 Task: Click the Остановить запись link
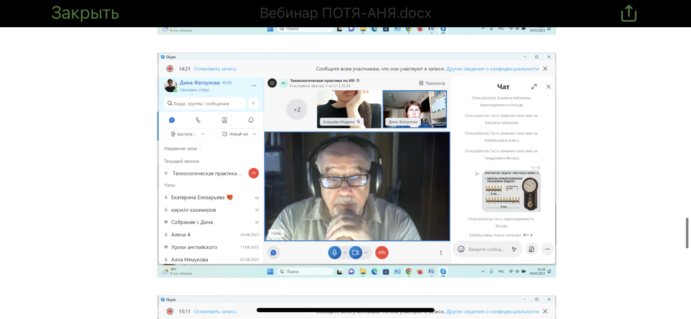point(215,69)
